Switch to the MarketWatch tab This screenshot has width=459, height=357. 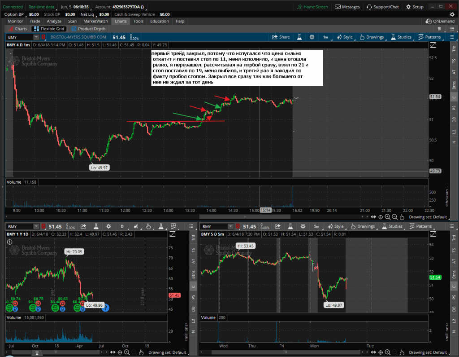[x=95, y=21]
